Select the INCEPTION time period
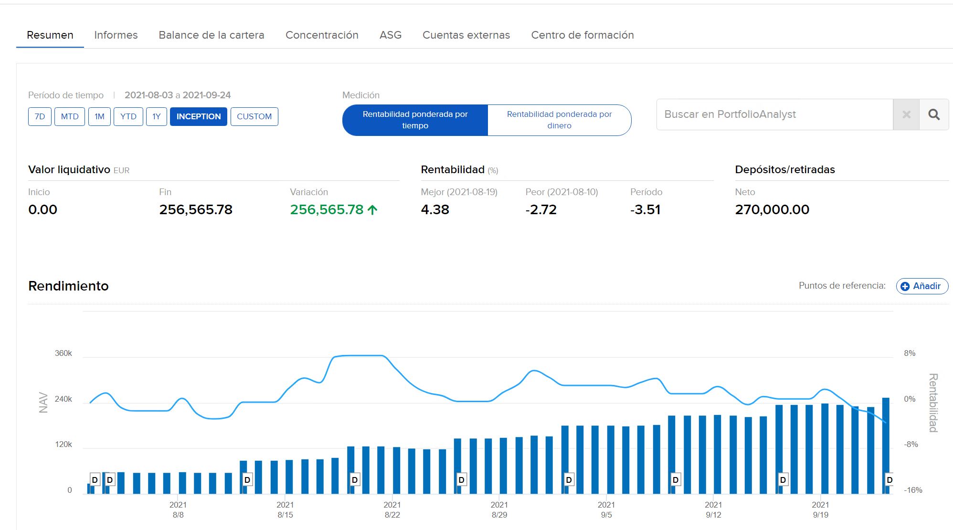The height and width of the screenshot is (530, 953). [199, 116]
